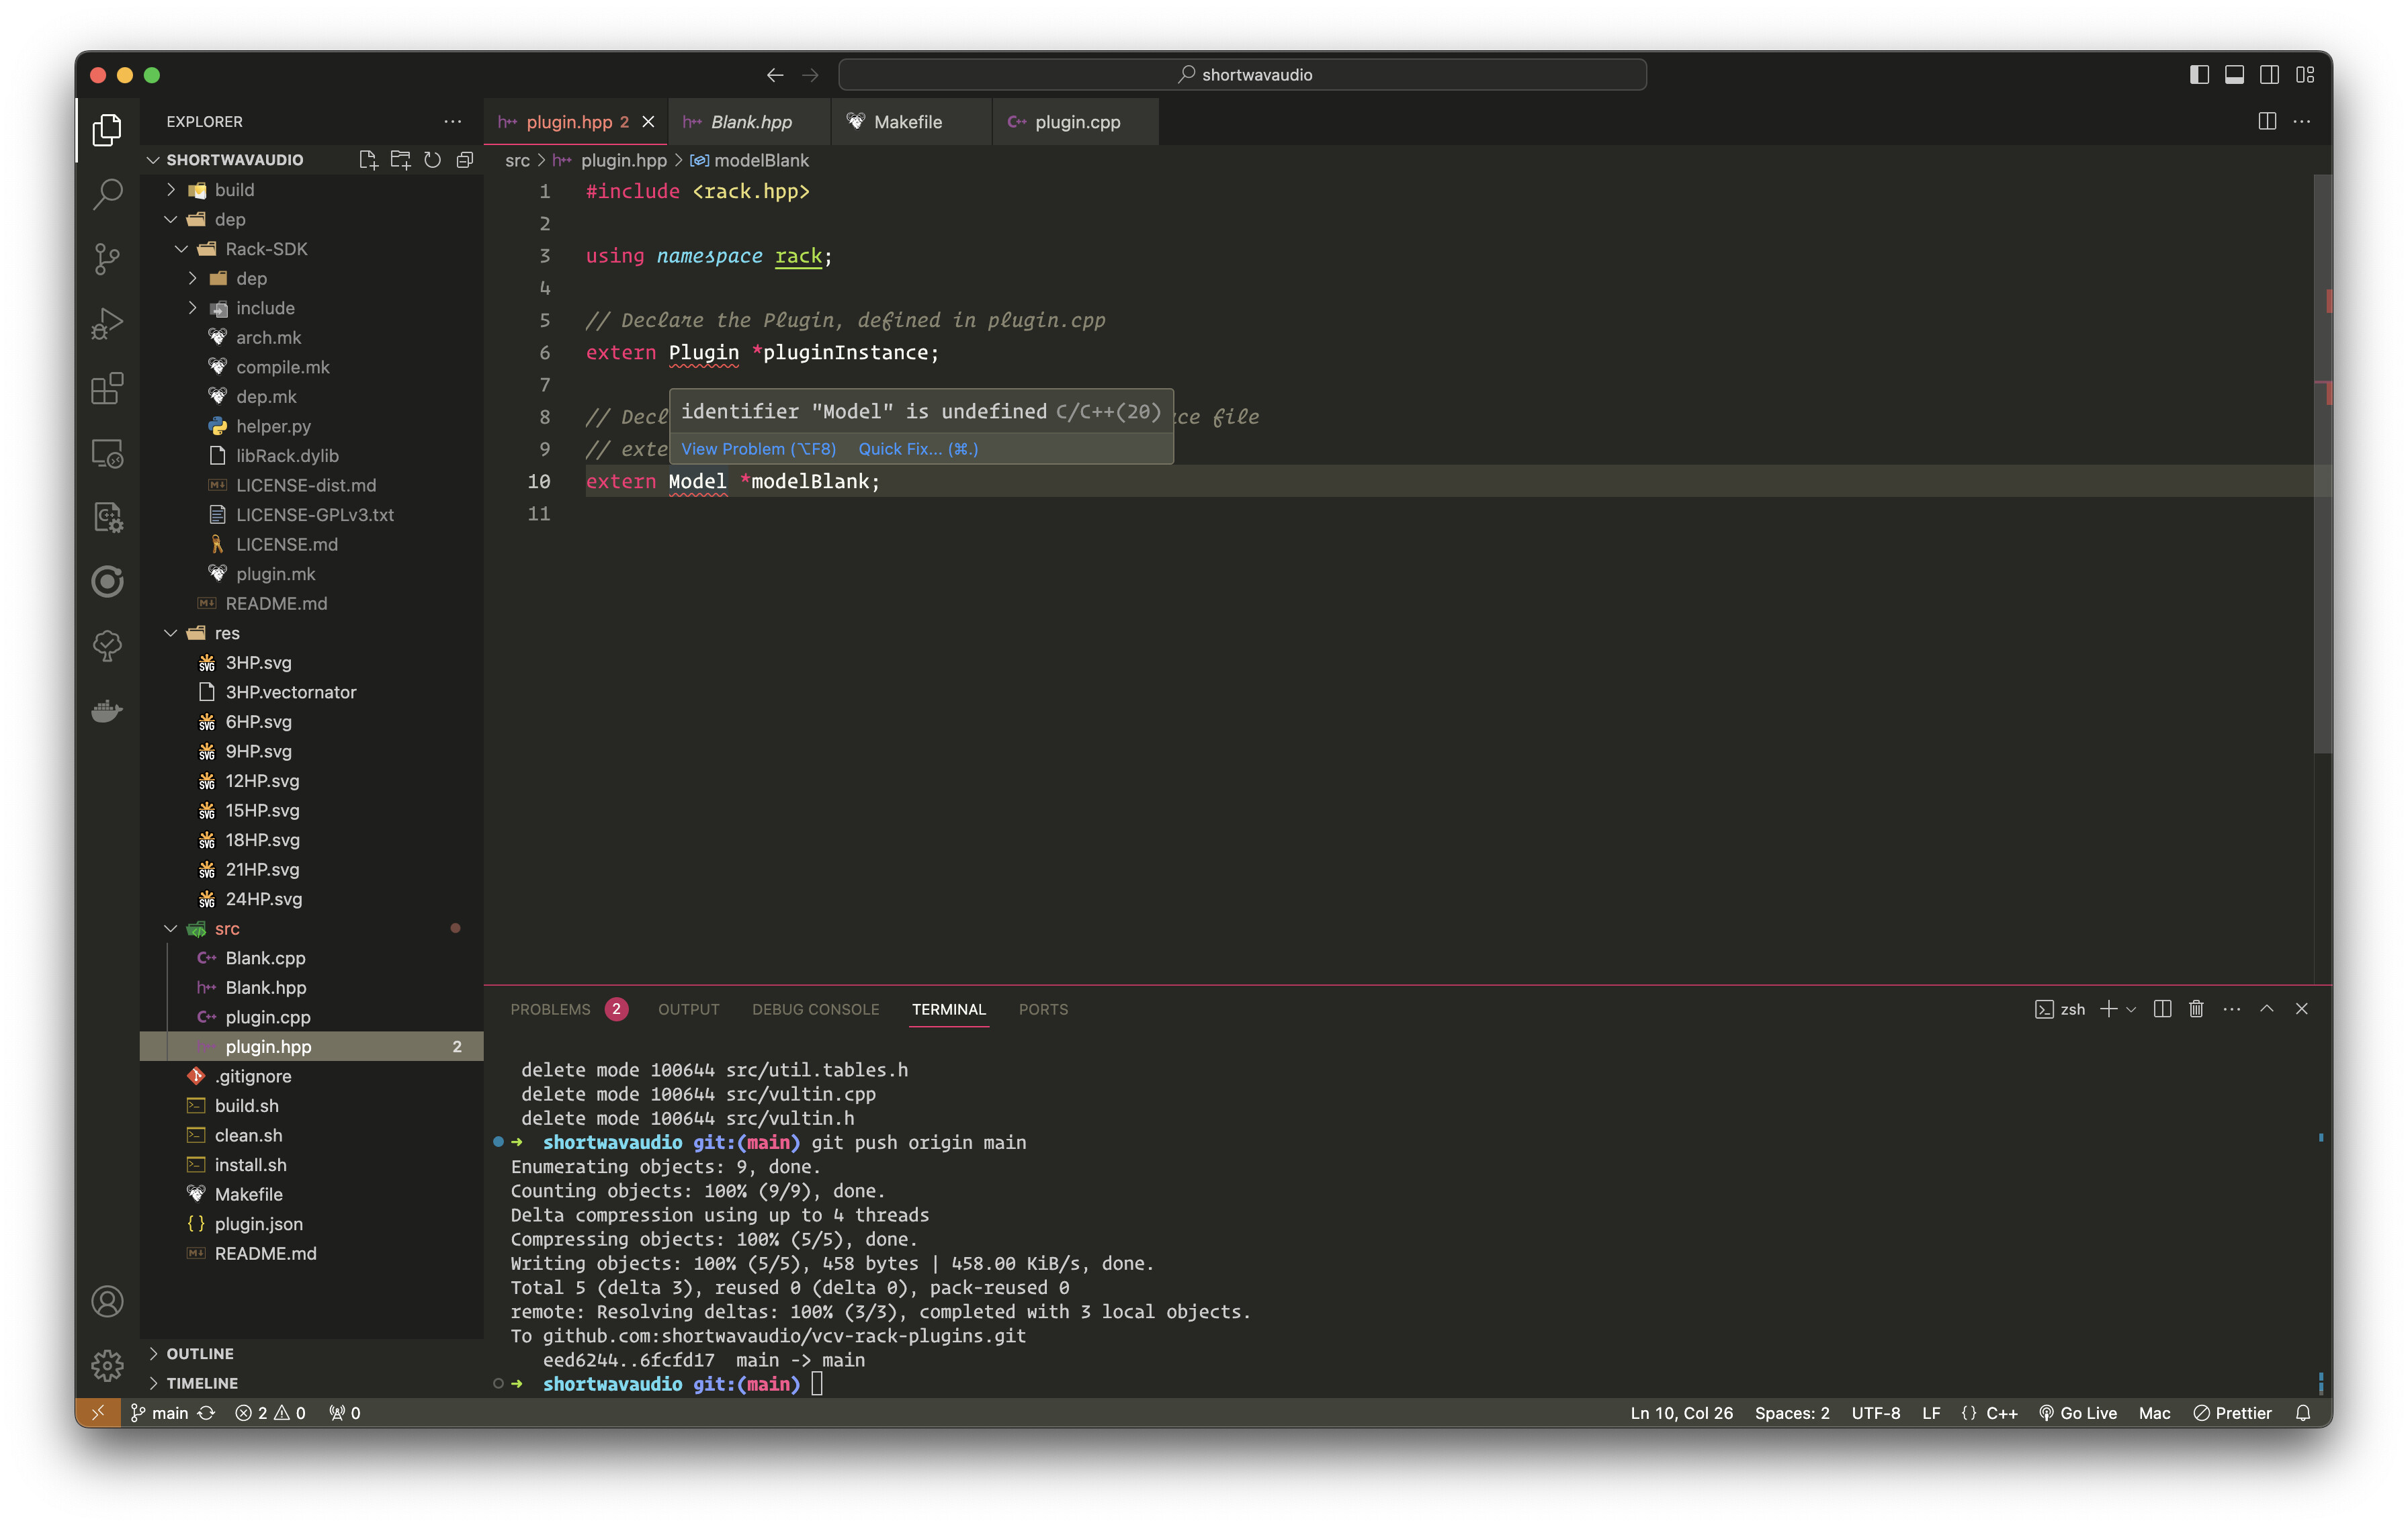This screenshot has width=2408, height=1527.
Task: Open the PROBLEMS panel tab
Action: click(550, 1009)
